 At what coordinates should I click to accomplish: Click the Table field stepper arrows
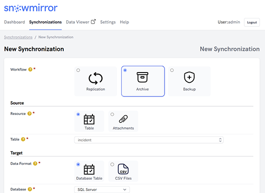tap(220, 140)
